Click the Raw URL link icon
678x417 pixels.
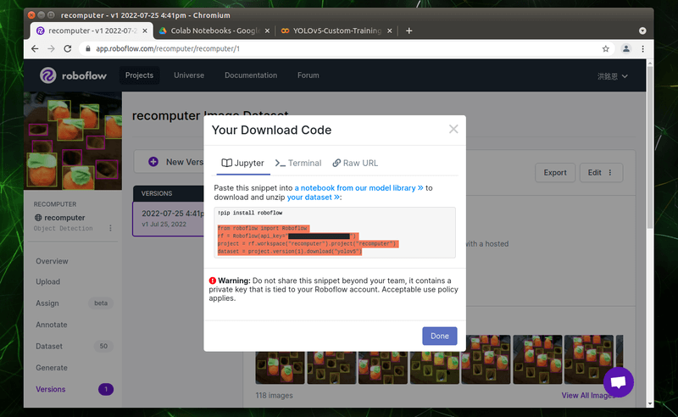point(336,163)
